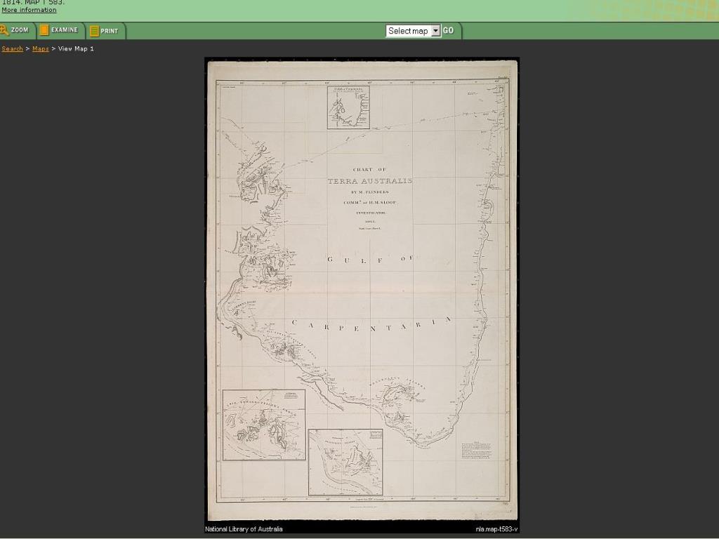Go to Search breadcrumb link

pyautogui.click(x=13, y=48)
